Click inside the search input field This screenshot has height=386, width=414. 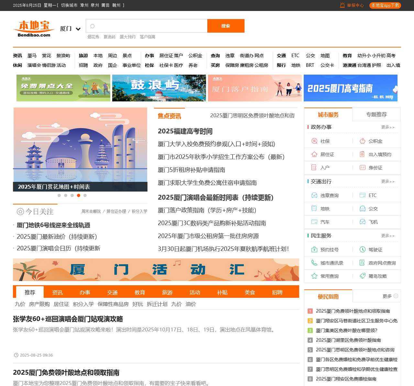click(149, 26)
